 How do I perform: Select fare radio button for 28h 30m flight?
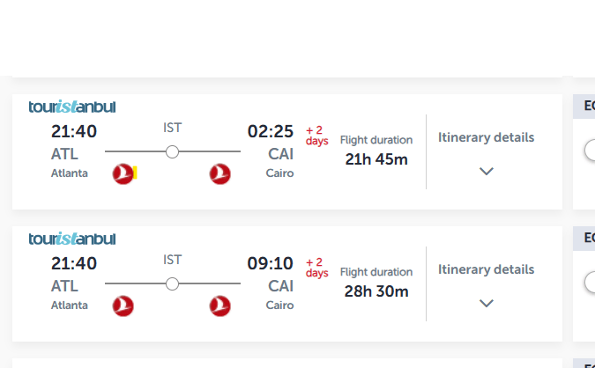(x=591, y=282)
